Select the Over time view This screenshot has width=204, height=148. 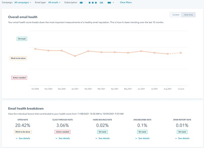(188, 15)
